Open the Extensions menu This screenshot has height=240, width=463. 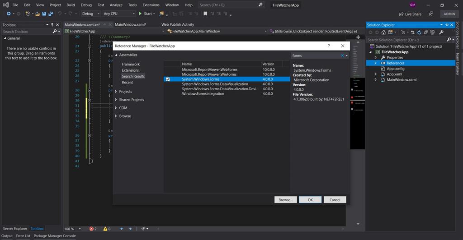pos(151,5)
